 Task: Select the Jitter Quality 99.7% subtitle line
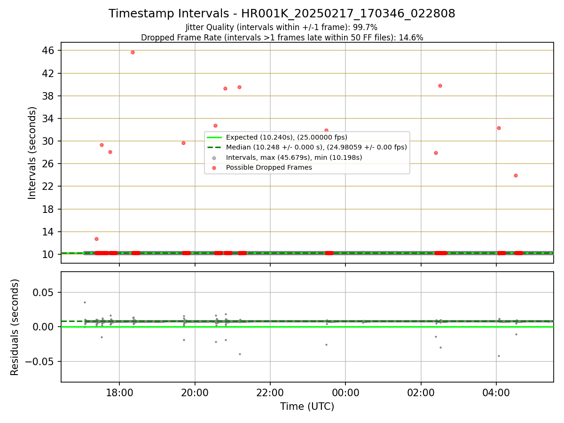(x=282, y=28)
